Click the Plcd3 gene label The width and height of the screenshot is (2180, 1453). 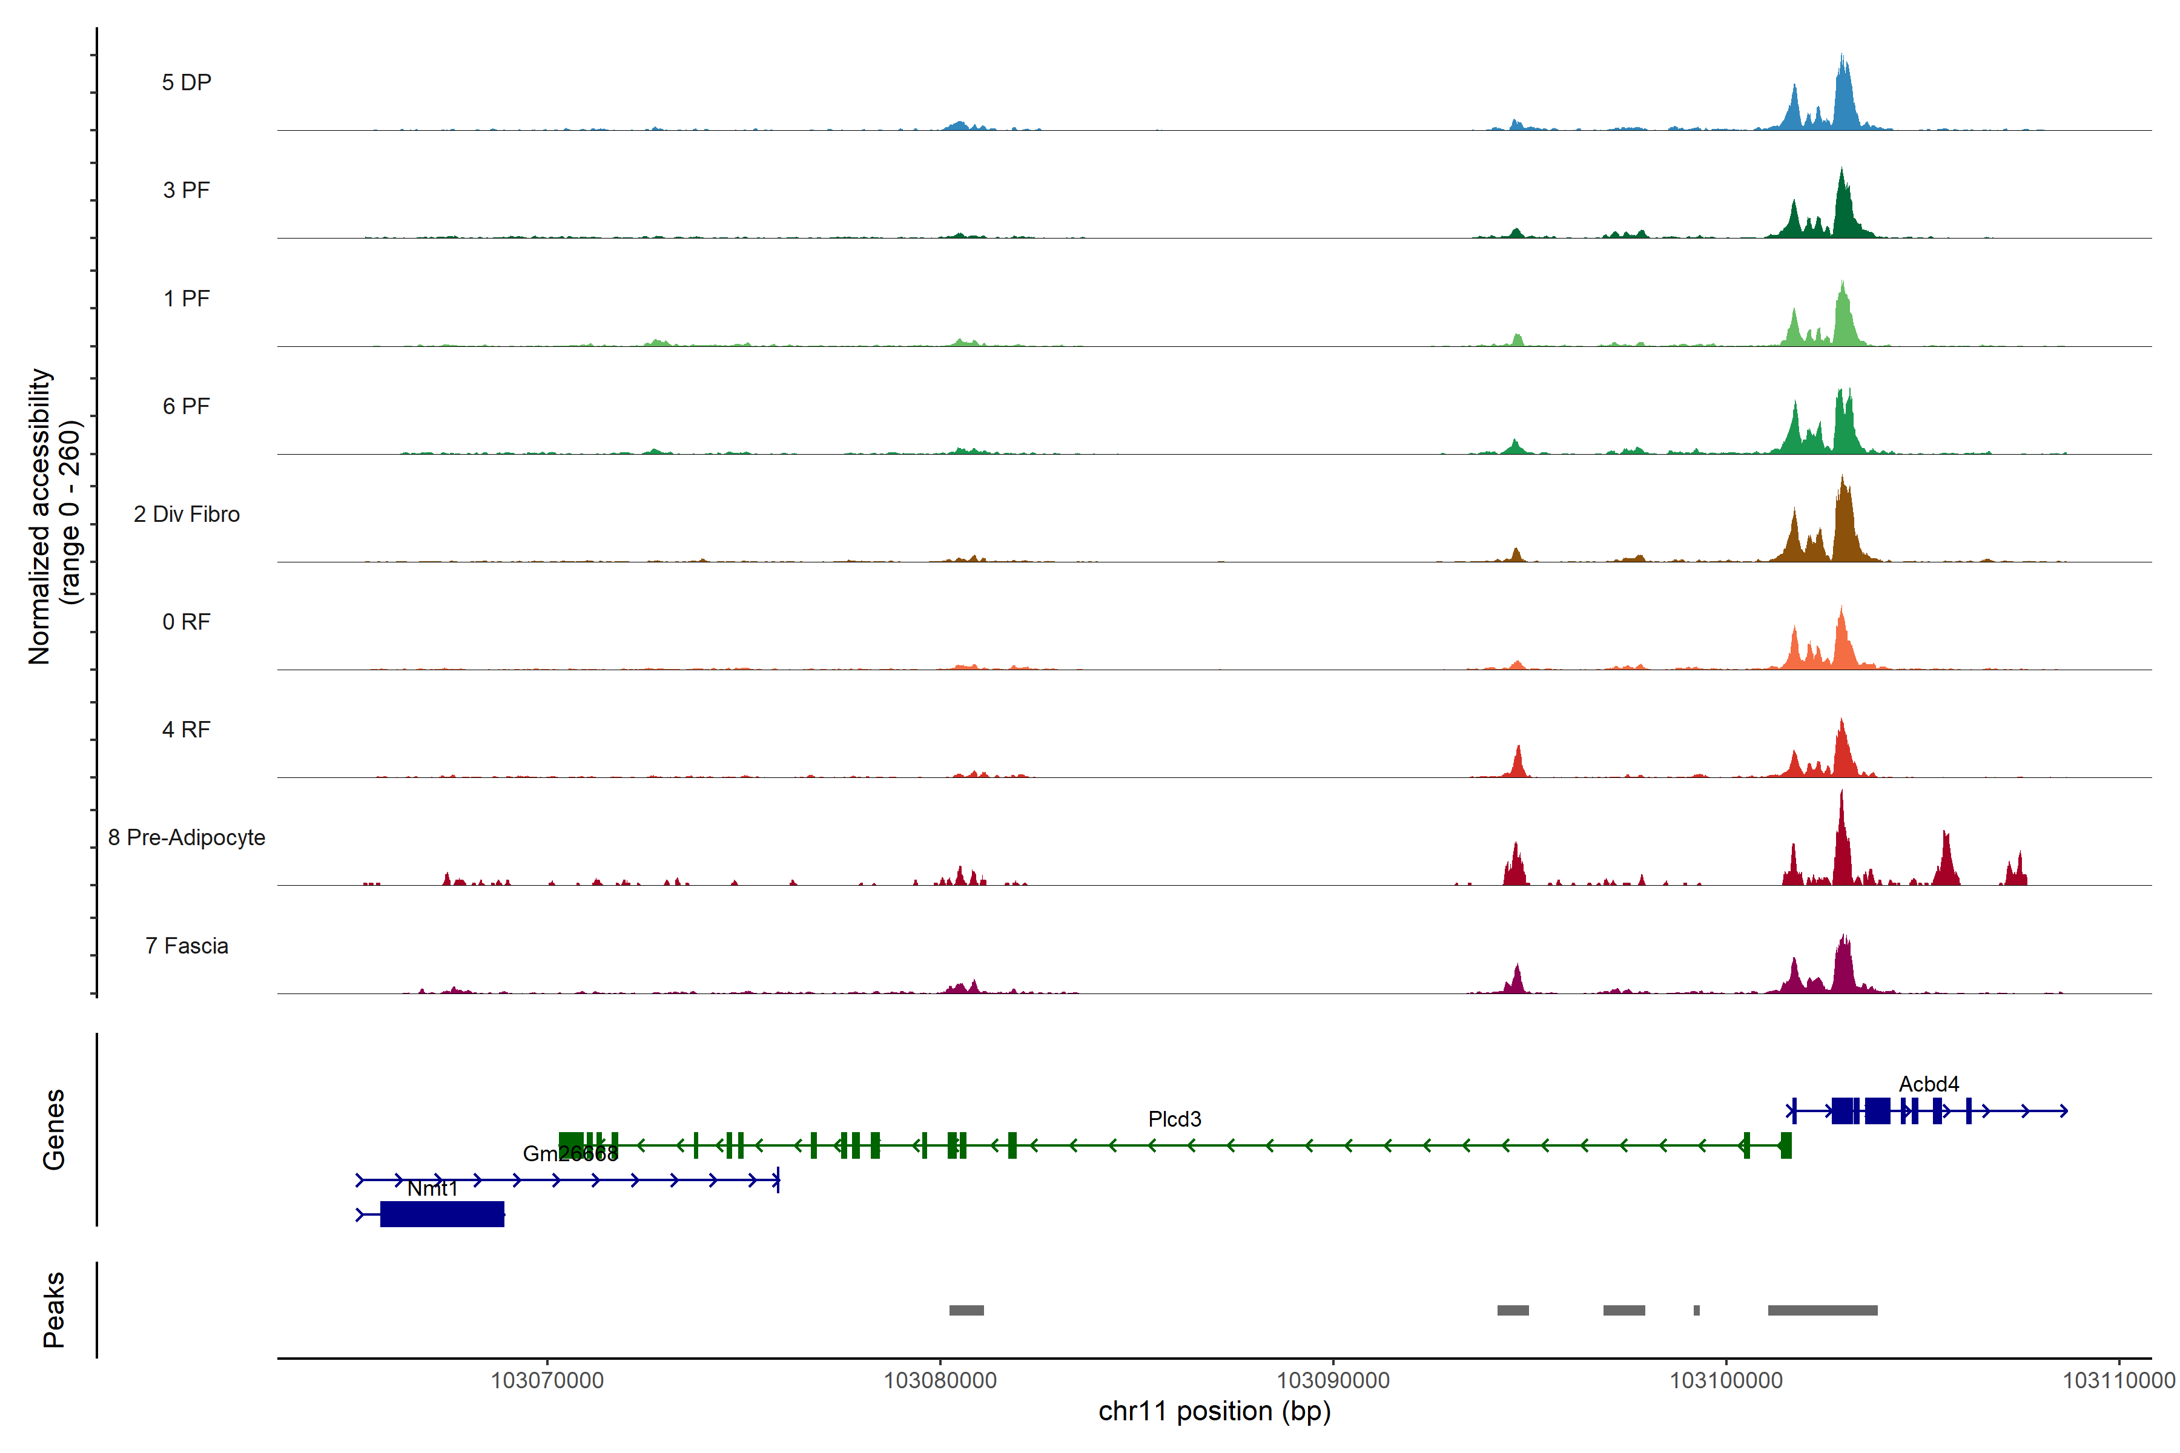tap(1174, 1119)
